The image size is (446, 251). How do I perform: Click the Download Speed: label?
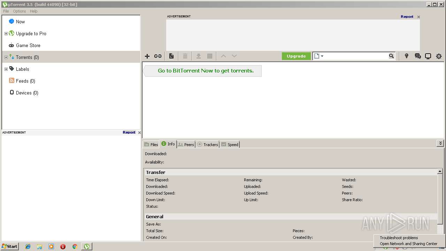point(161,193)
